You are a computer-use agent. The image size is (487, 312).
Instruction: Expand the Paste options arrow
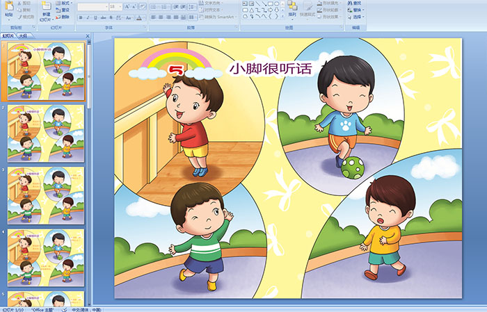[x=9, y=20]
